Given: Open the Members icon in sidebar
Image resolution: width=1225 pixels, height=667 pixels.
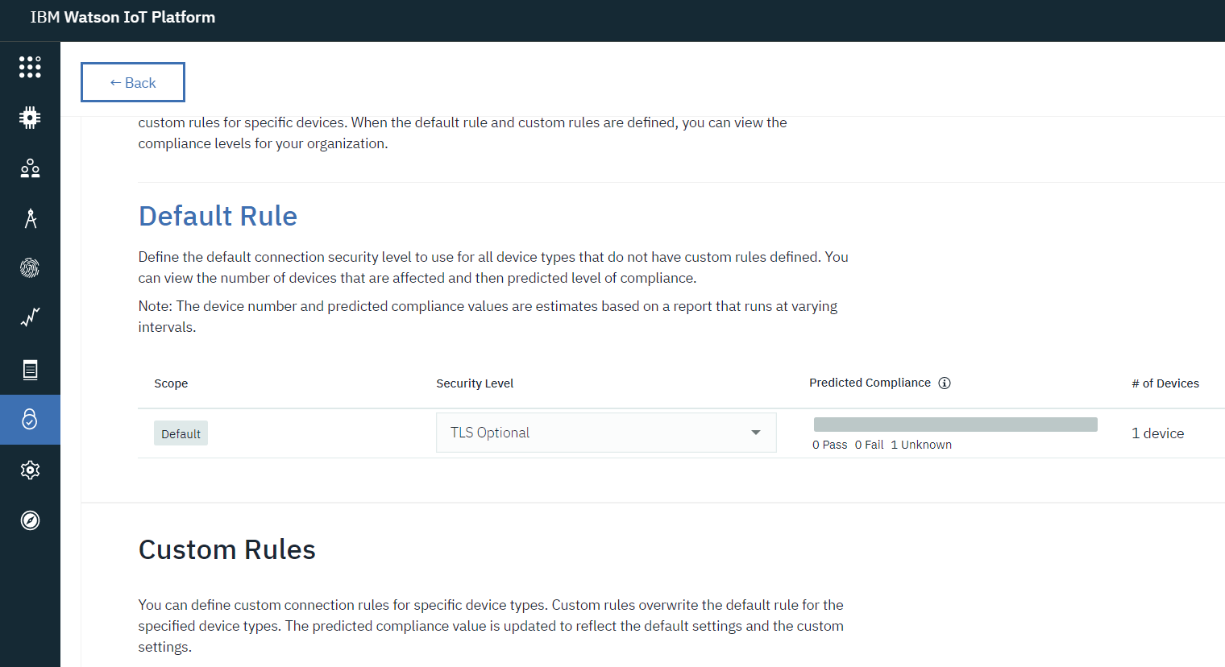Looking at the screenshot, I should [30, 168].
